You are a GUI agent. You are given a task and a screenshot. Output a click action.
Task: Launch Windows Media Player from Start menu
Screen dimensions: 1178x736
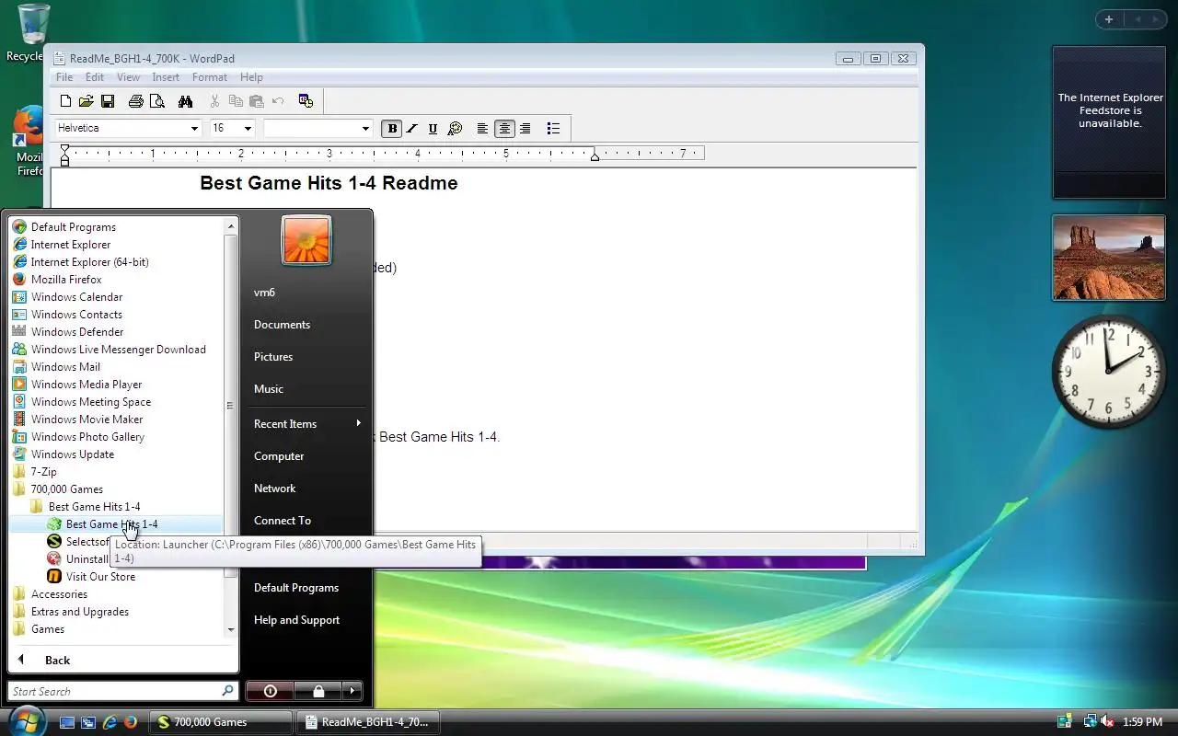coord(118,385)
